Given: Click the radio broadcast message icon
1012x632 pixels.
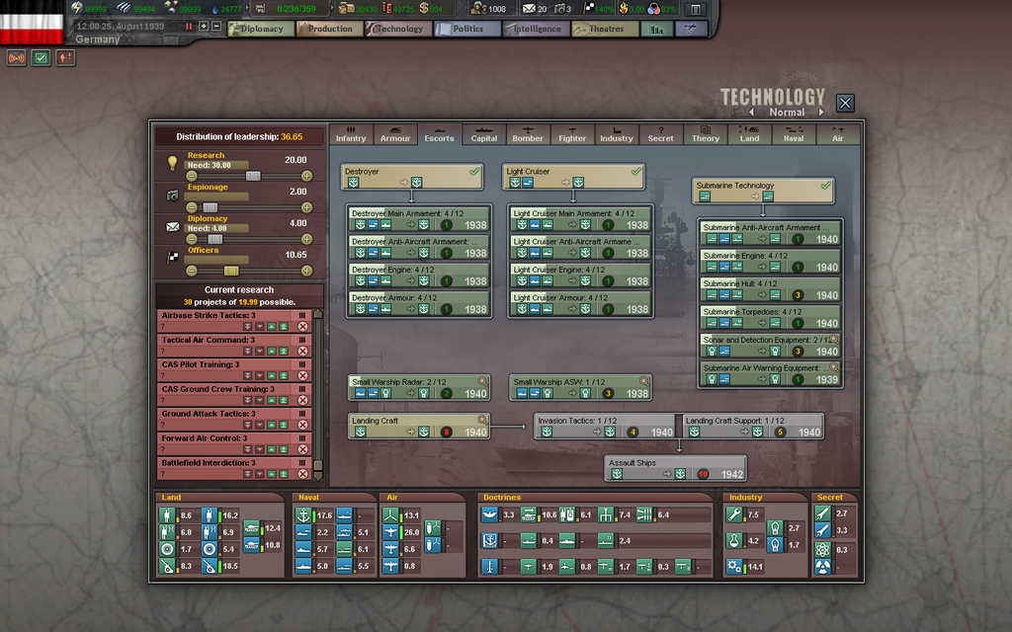Looking at the screenshot, I should point(16,58).
